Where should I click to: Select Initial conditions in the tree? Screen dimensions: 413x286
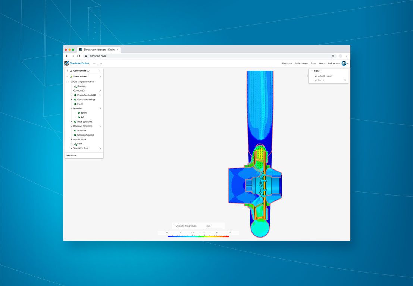[85, 122]
